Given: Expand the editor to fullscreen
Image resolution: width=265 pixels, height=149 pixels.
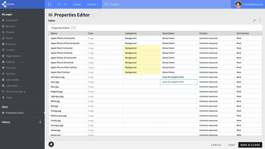Looking at the screenshot, I should [x=254, y=21].
